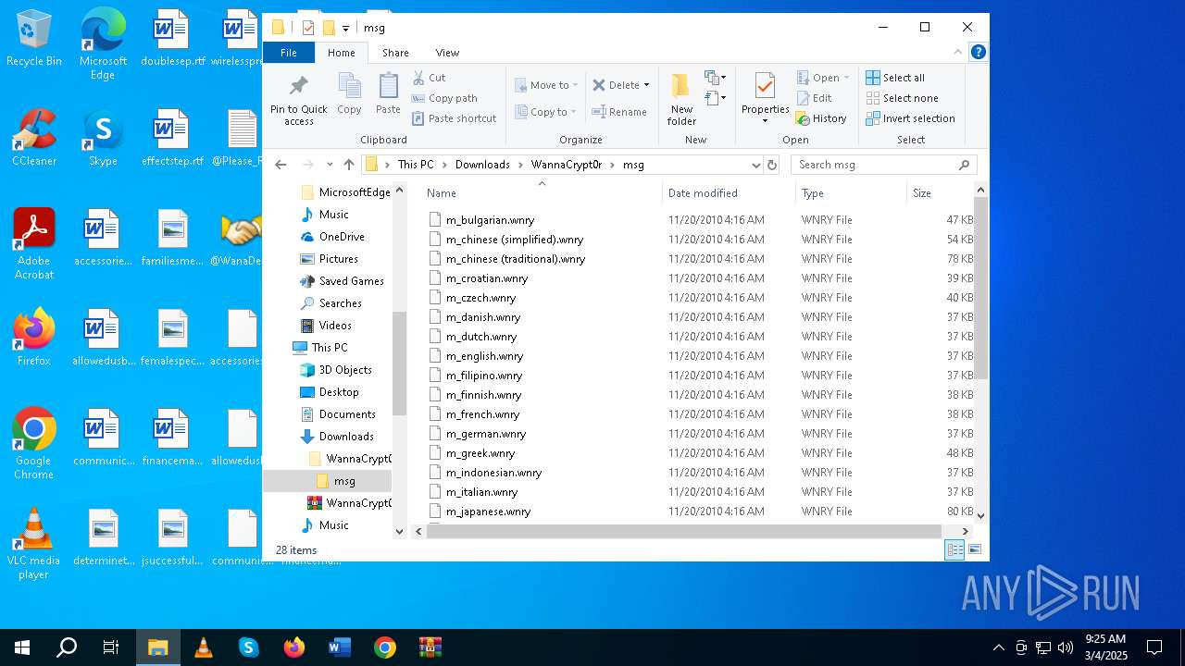Select m_bulgarian.wnry file
Viewport: 1185px width, 666px height.
[x=490, y=220]
